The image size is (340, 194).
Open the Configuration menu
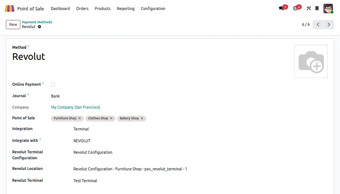coord(153,8)
